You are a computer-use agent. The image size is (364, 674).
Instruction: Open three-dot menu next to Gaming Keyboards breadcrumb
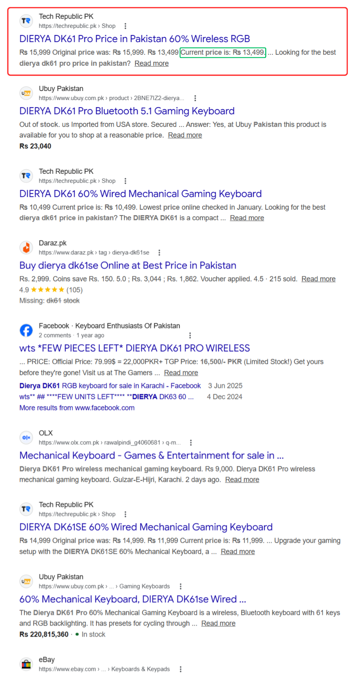(181, 586)
